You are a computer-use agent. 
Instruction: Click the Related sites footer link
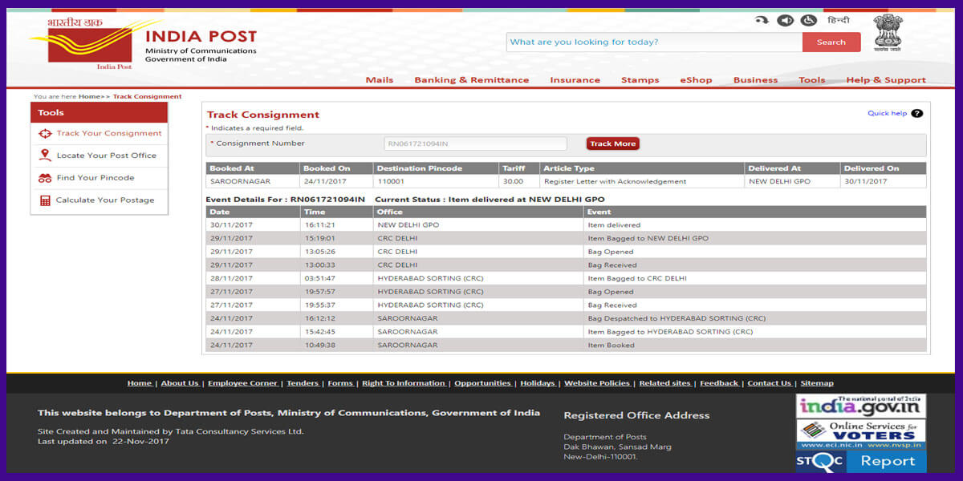pyautogui.click(x=665, y=383)
